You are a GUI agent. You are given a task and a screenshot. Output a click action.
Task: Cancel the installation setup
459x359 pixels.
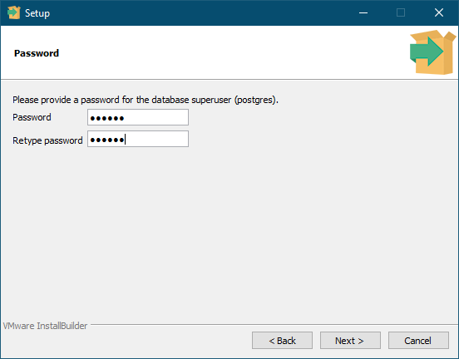(x=418, y=340)
